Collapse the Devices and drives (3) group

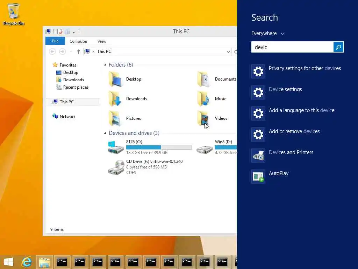click(x=105, y=133)
